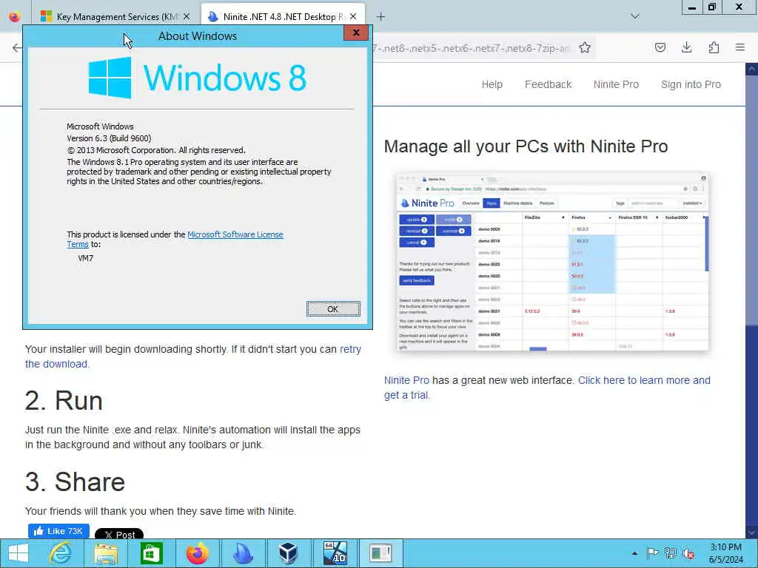758x568 pixels.
Task: Open a new Firefox tab
Action: coord(381,17)
